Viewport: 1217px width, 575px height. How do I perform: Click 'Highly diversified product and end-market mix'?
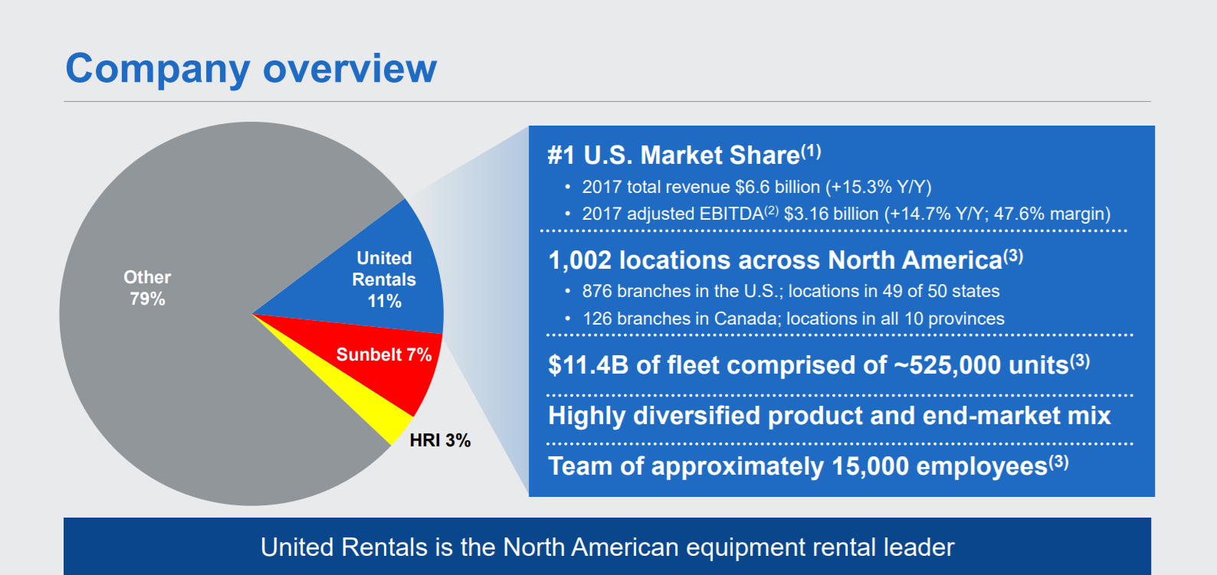(829, 416)
